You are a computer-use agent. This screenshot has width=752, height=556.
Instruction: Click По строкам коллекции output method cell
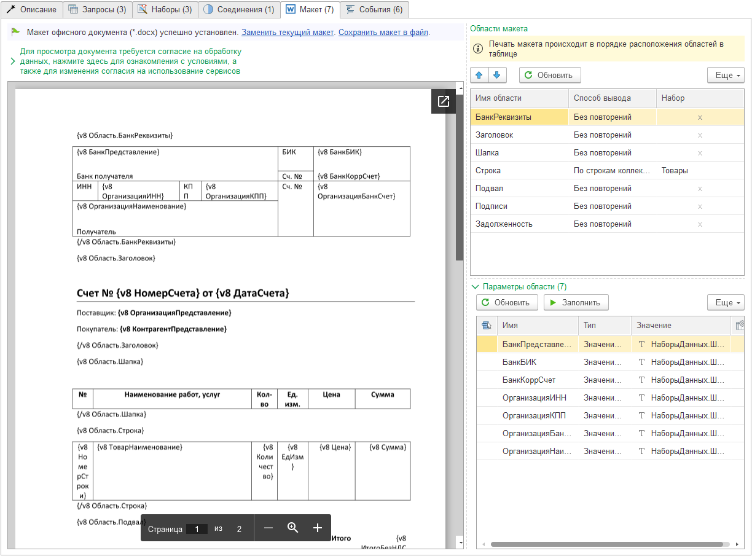coord(613,171)
